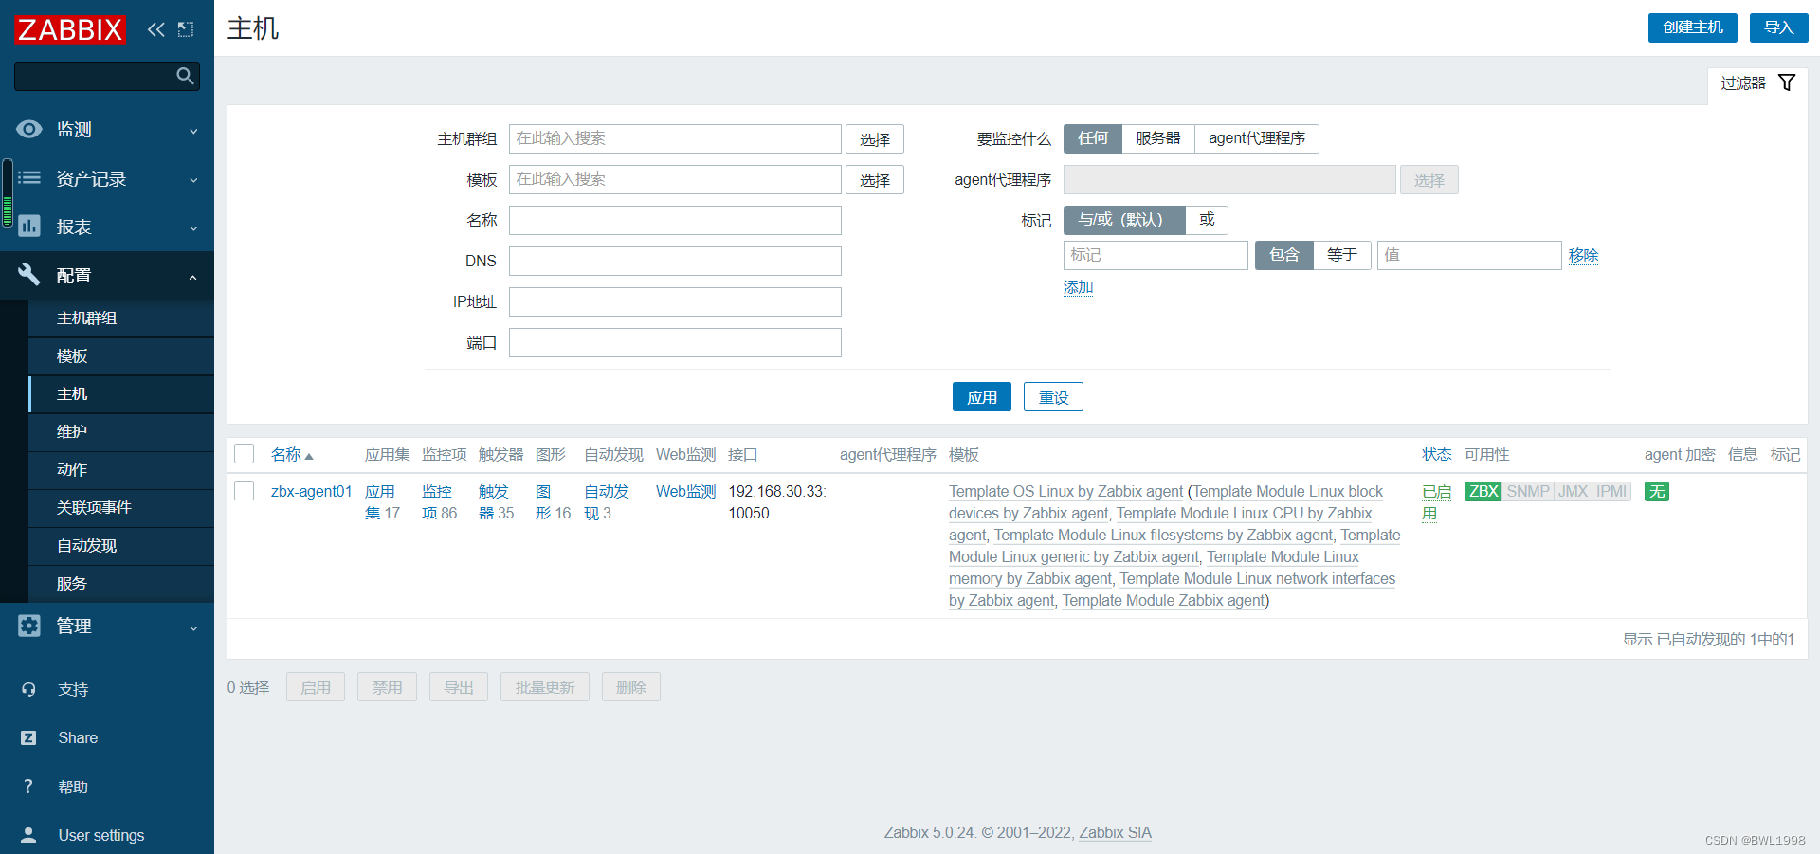This screenshot has width=1820, height=854.
Task: Click the SNMP availability badge
Action: pos(1528,491)
